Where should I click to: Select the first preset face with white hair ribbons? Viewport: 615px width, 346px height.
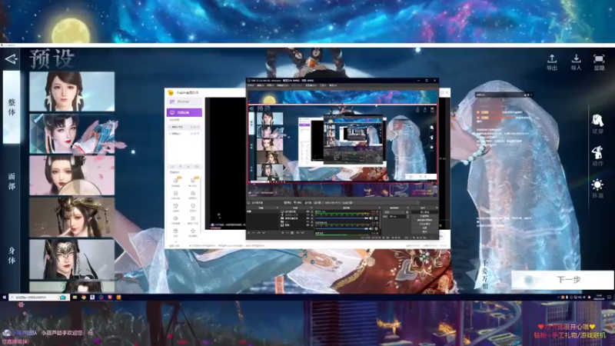(x=72, y=91)
